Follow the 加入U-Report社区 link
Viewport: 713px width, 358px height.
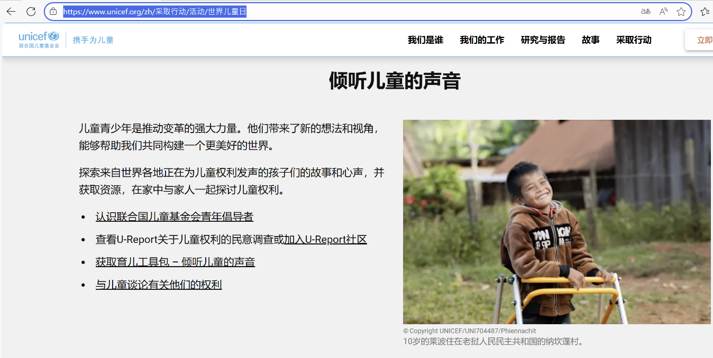(325, 240)
